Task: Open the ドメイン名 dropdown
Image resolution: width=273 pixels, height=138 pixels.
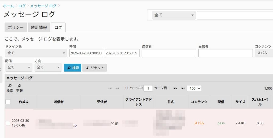Action: coord(36,53)
